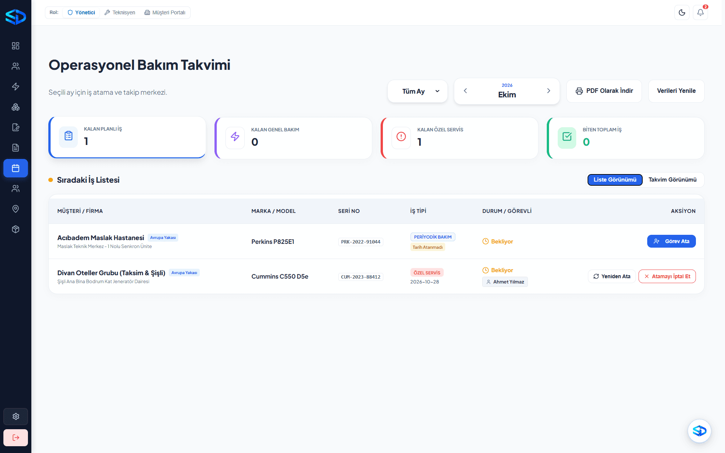
Task: Click the red logout icon
Action: pos(15,438)
